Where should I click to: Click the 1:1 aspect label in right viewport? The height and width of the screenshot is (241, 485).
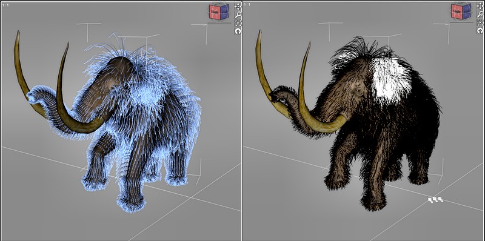pyautogui.click(x=247, y=5)
